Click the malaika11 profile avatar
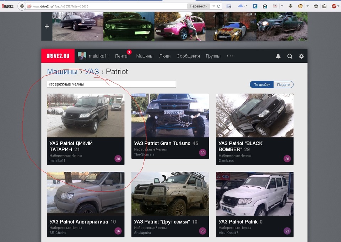The image size is (341, 242). coord(82,56)
